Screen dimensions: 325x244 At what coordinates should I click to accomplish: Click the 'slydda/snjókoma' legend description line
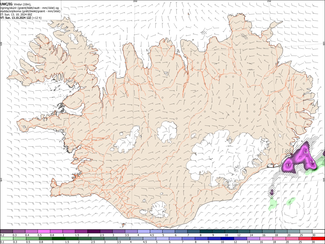[30, 11]
